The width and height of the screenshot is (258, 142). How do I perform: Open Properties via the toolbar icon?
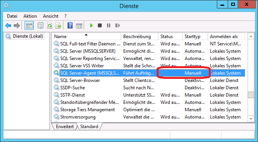pyautogui.click(x=40, y=25)
